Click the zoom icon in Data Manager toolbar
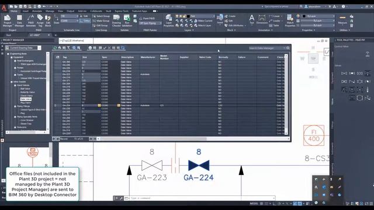Viewport: 374px width, 210px height. point(74,48)
